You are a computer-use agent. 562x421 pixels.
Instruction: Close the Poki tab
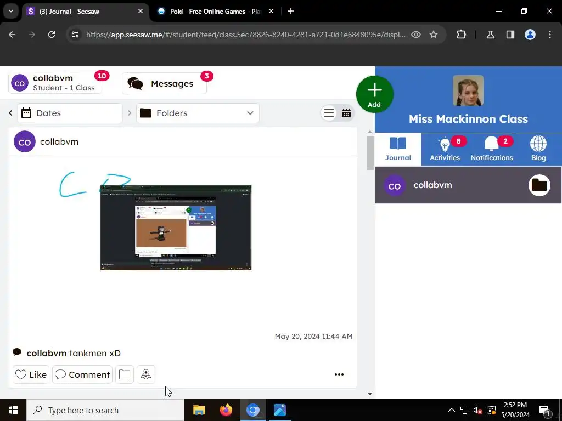271,12
